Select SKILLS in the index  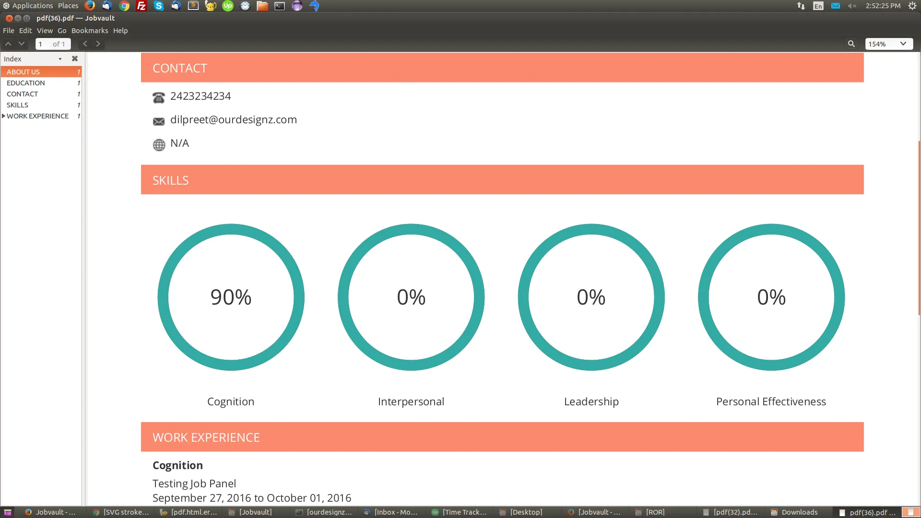17,105
